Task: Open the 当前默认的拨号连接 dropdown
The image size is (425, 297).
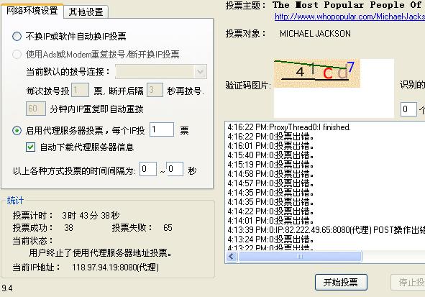Action: 161,71
